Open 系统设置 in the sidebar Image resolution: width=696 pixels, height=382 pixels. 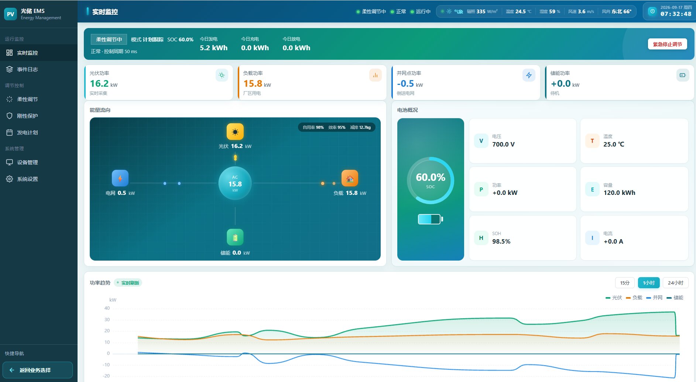pos(39,179)
